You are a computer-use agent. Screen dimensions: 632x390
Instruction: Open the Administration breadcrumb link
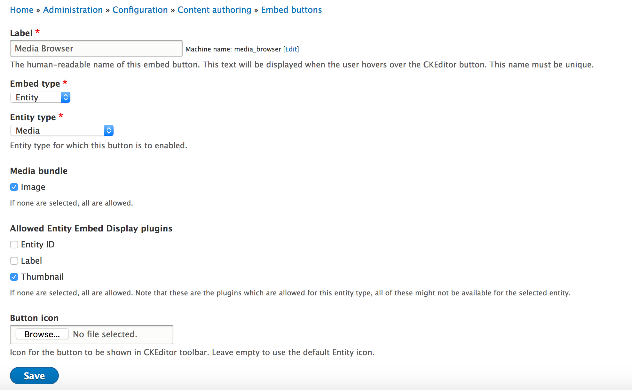tap(73, 10)
